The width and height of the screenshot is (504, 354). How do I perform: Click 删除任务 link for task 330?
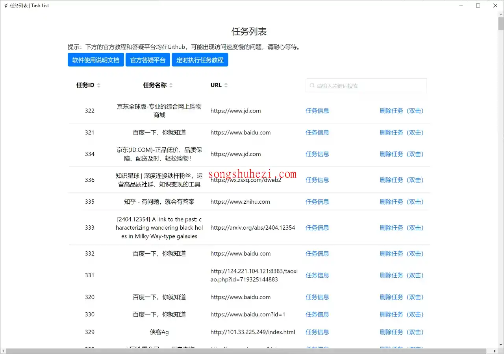tap(402, 315)
